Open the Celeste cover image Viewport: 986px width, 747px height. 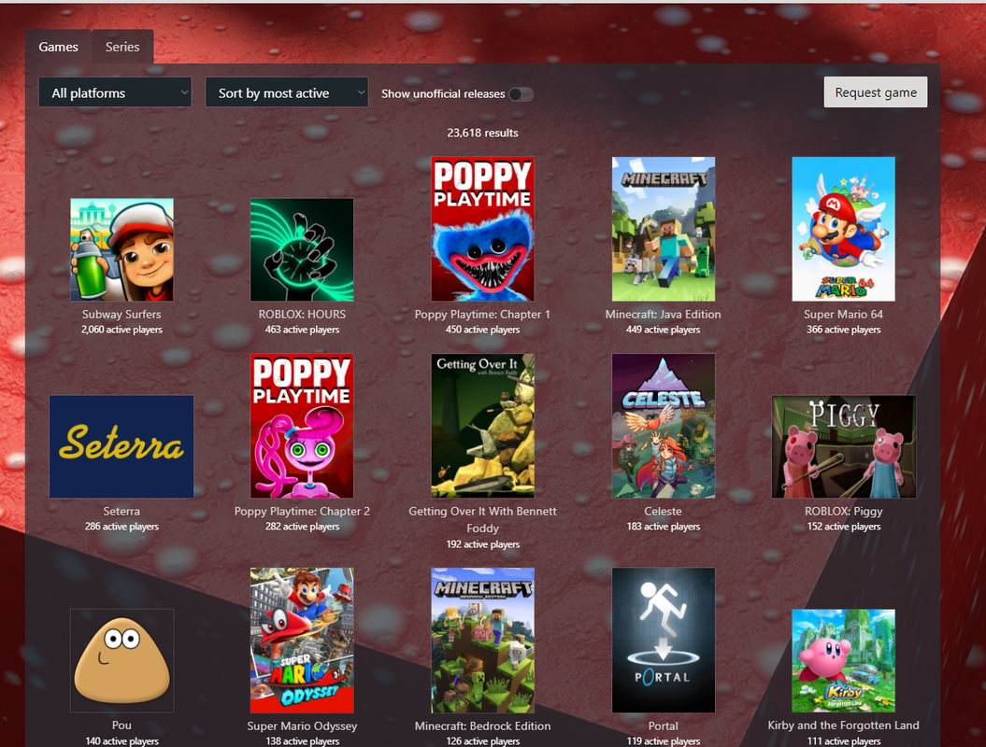click(664, 426)
